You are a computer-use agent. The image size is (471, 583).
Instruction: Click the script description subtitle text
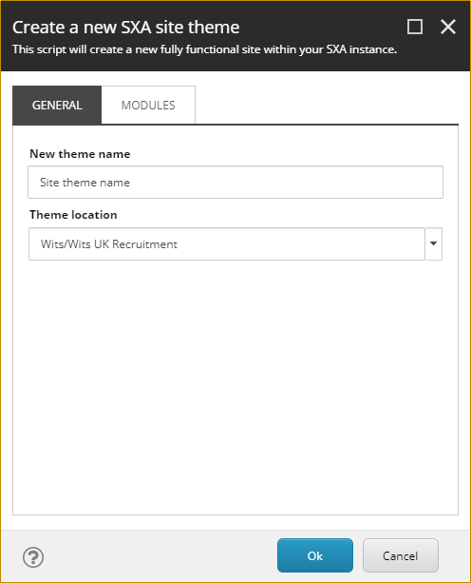204,49
